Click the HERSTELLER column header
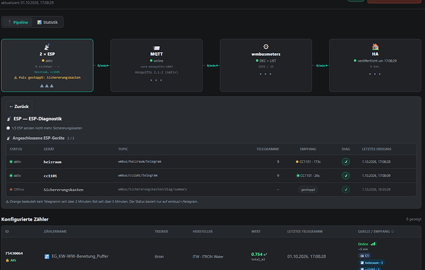This screenshot has height=270, width=425. point(203,231)
